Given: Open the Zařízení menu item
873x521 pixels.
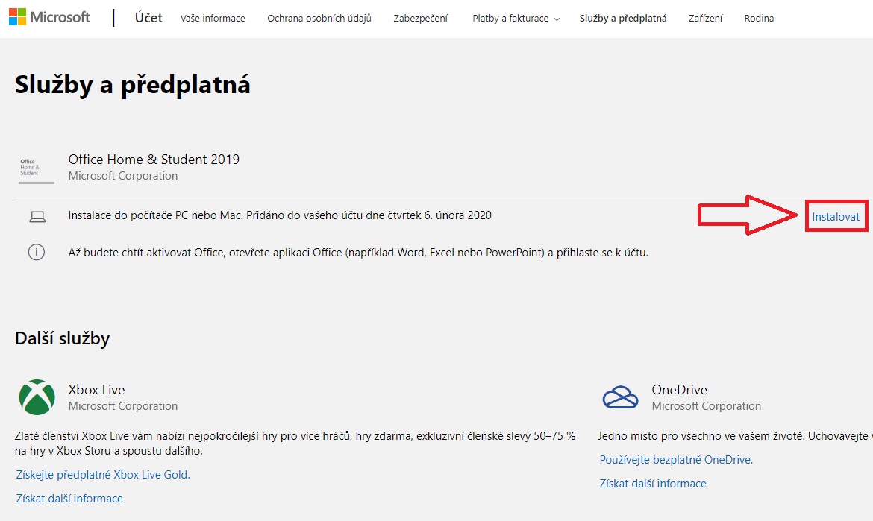Looking at the screenshot, I should 705,19.
